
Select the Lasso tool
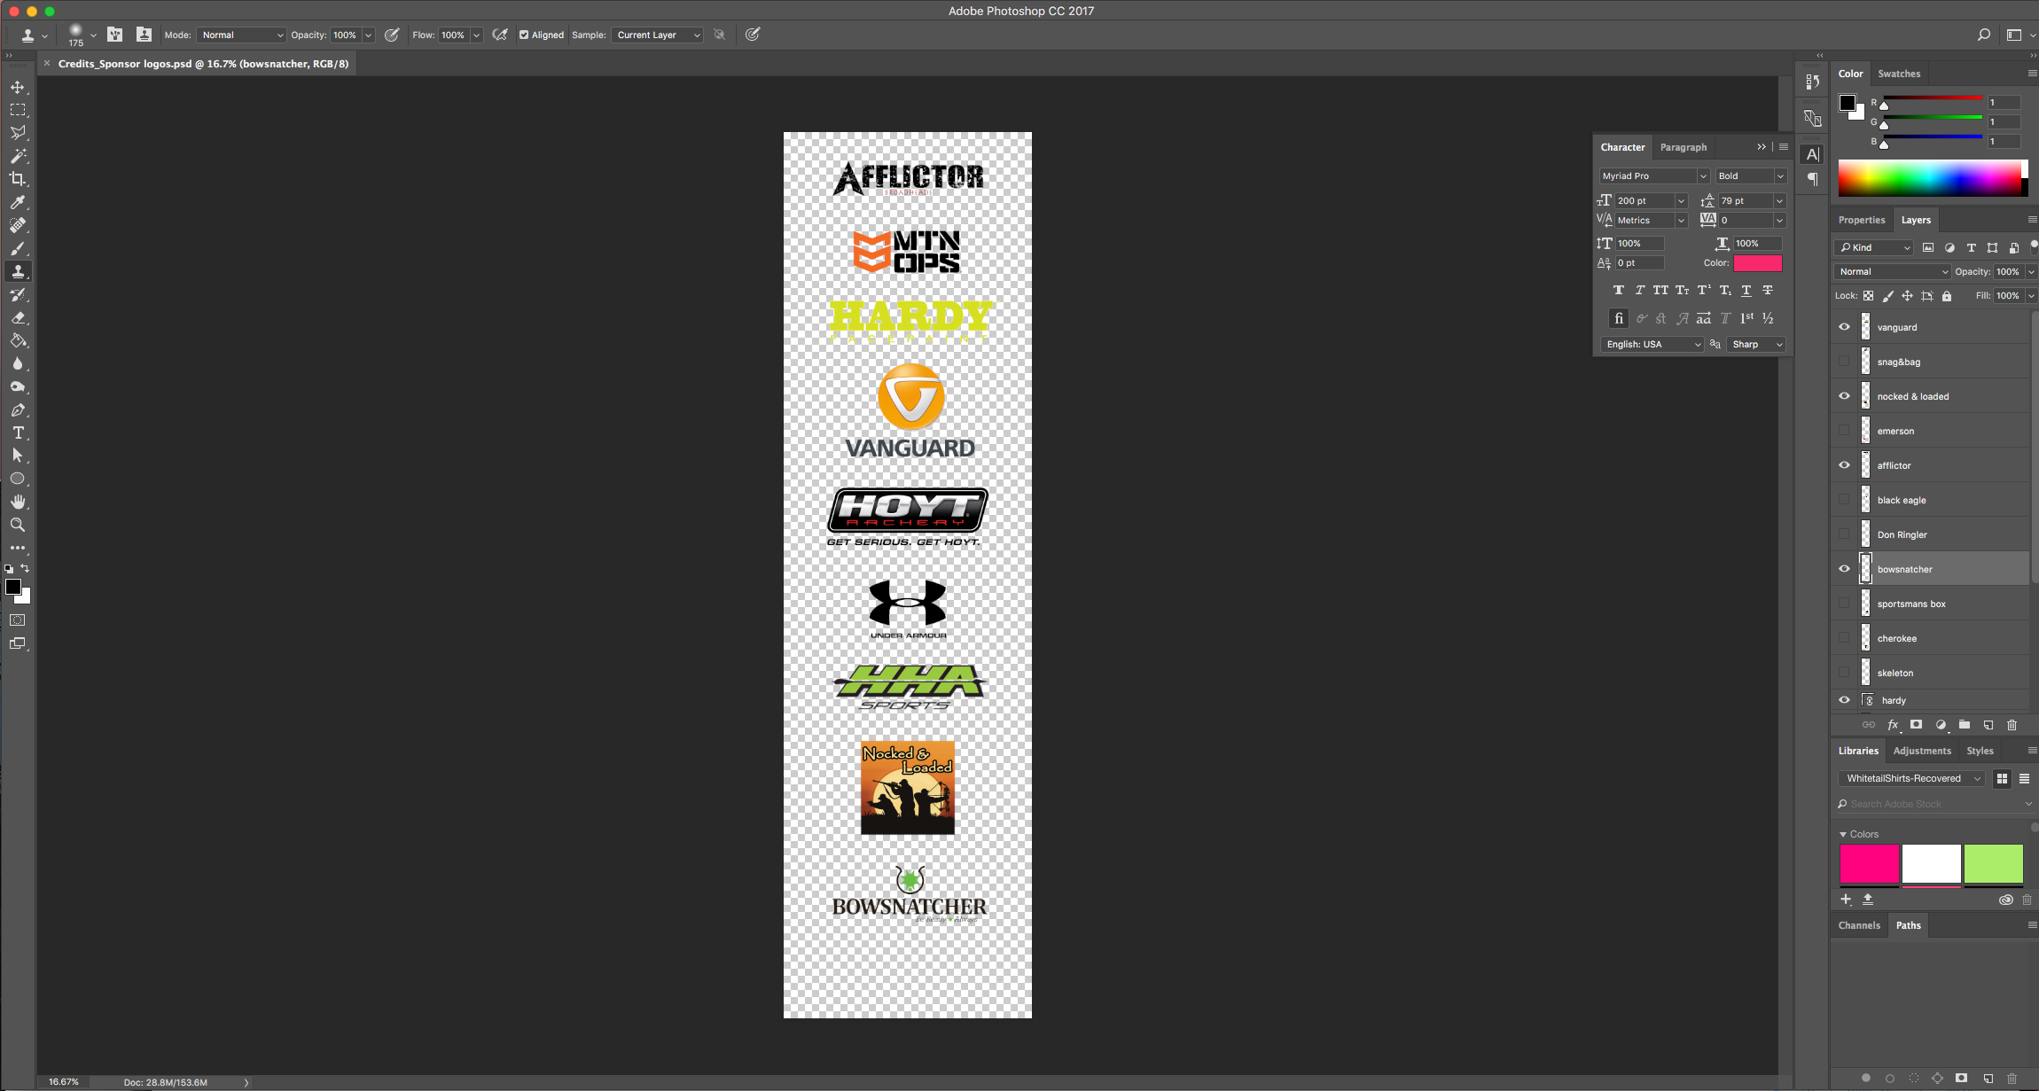(x=18, y=133)
